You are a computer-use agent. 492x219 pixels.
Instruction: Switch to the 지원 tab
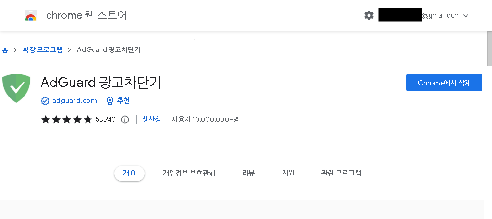pos(288,173)
